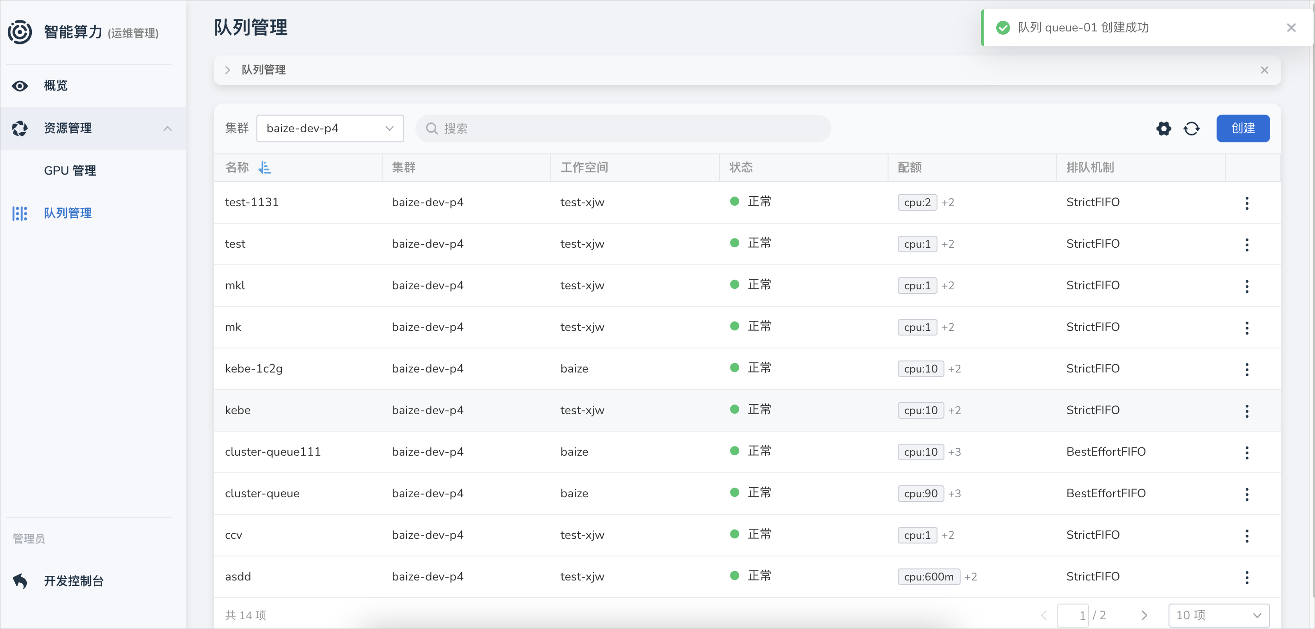Open table settings gear icon
Screen dimensions: 1315x629
point(1163,128)
